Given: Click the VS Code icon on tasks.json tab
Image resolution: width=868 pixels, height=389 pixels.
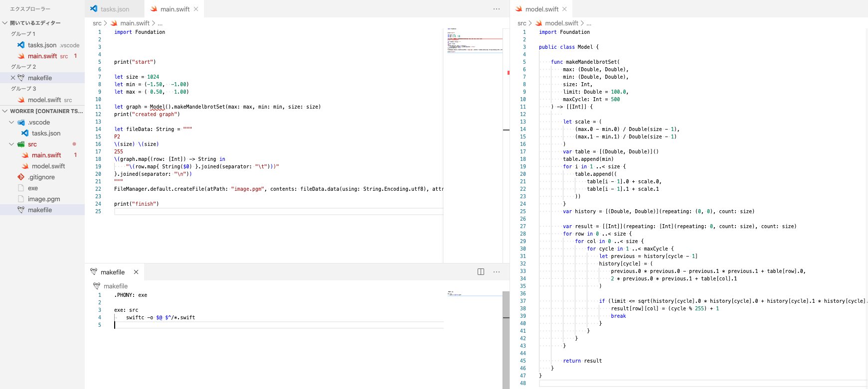Looking at the screenshot, I should click(x=94, y=9).
